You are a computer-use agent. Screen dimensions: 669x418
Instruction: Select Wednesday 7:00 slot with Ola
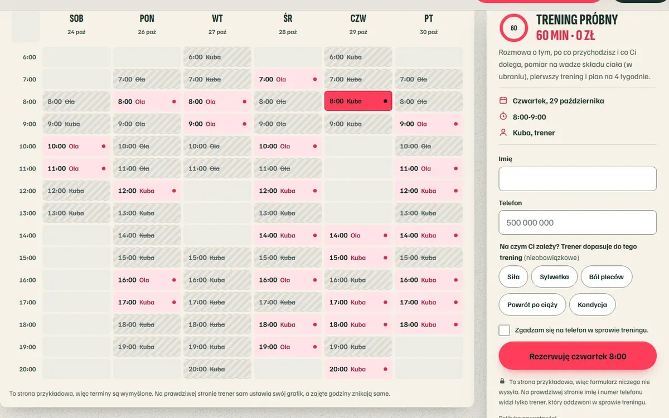pyautogui.click(x=288, y=79)
